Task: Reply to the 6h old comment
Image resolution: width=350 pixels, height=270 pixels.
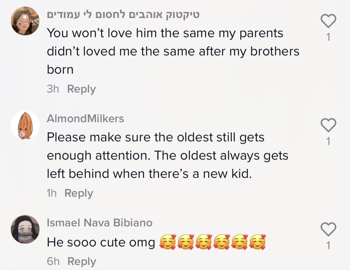Action: coord(82,261)
